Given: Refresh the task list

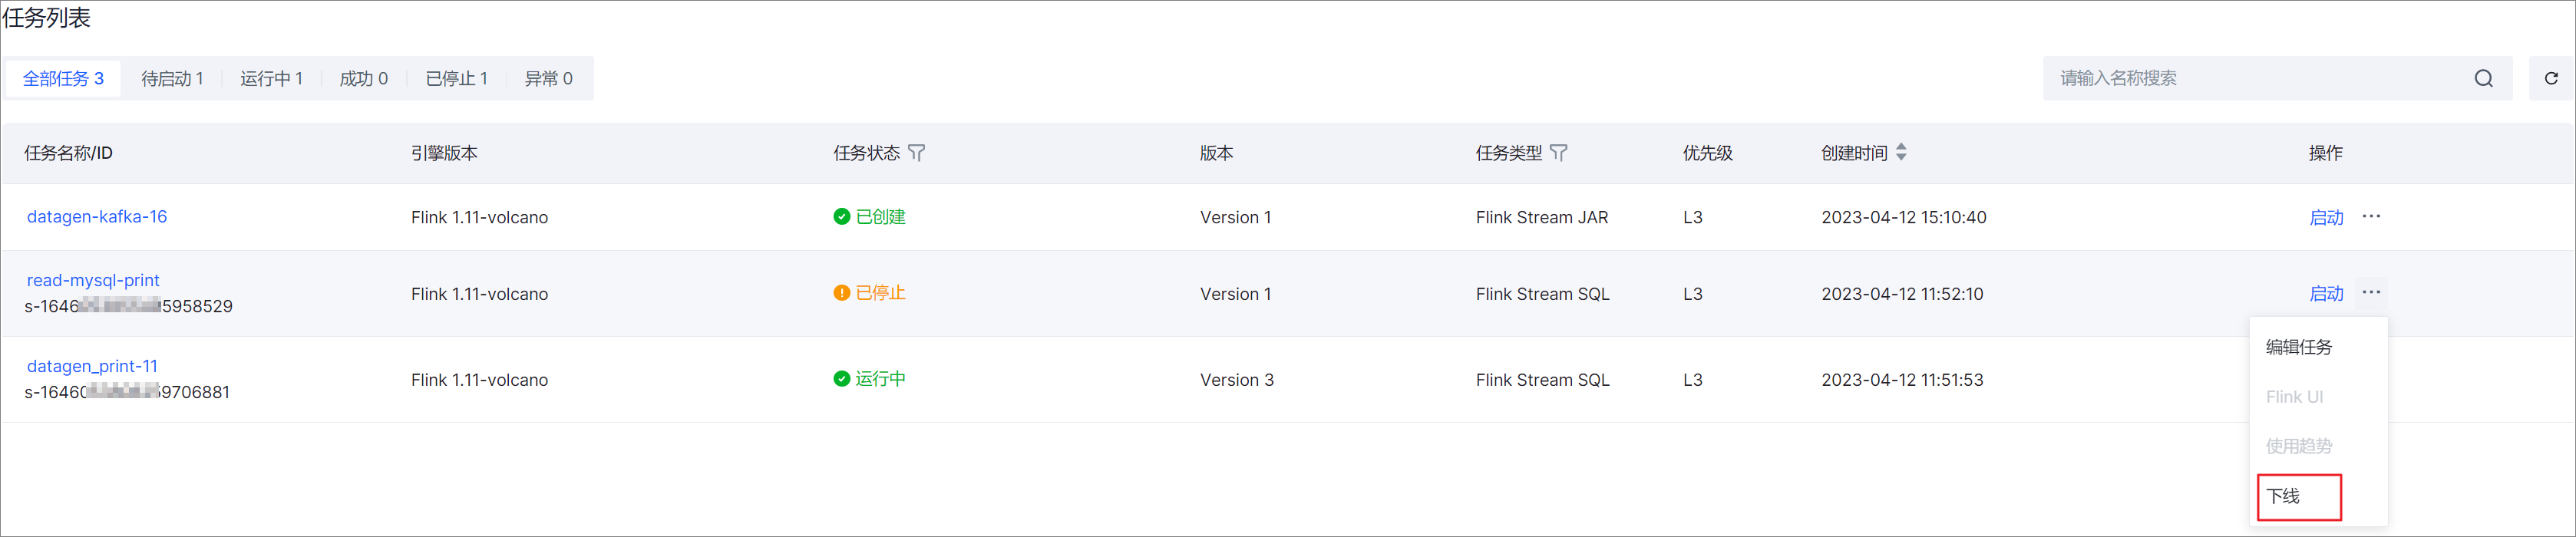Looking at the screenshot, I should point(2551,79).
